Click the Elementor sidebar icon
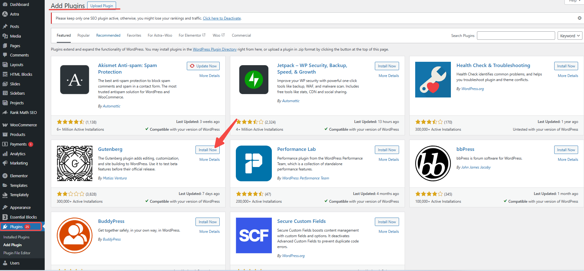 click(x=5, y=176)
